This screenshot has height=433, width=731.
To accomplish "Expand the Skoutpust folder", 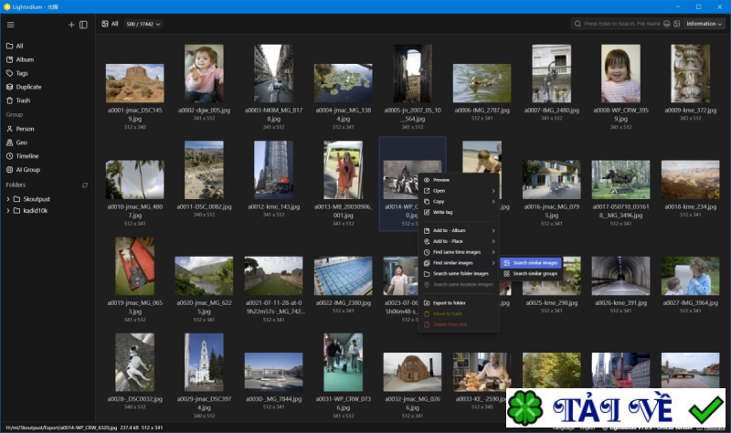I will (x=9, y=198).
